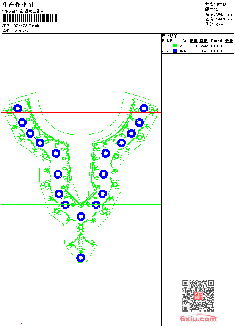The image size is (235, 326).
Task: Click the green color swatch in row 1
Action: pos(175,46)
